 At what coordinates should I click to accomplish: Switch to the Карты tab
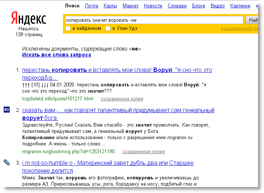click(110, 6)
